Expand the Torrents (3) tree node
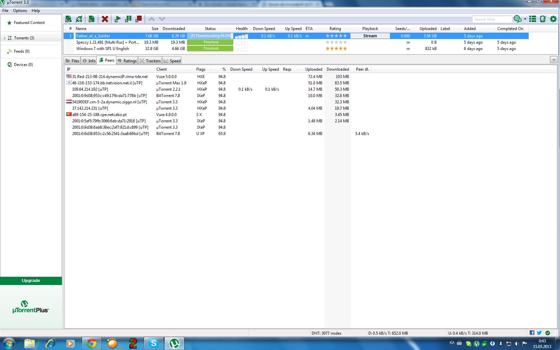 [5, 38]
